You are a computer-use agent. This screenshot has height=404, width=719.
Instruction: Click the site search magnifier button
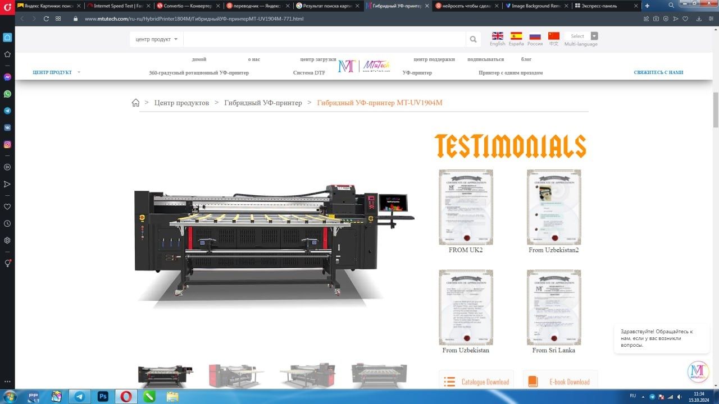pos(473,39)
